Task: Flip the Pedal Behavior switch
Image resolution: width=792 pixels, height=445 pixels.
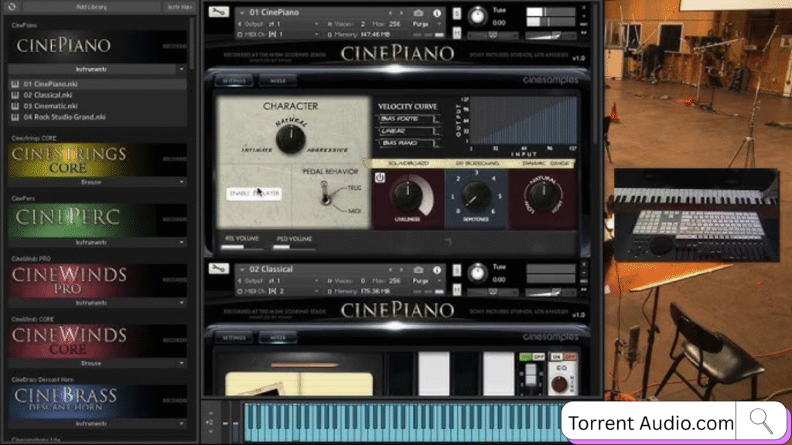Action: 326,193
